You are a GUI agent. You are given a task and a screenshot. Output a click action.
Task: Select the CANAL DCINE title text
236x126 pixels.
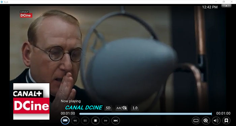point(84,108)
